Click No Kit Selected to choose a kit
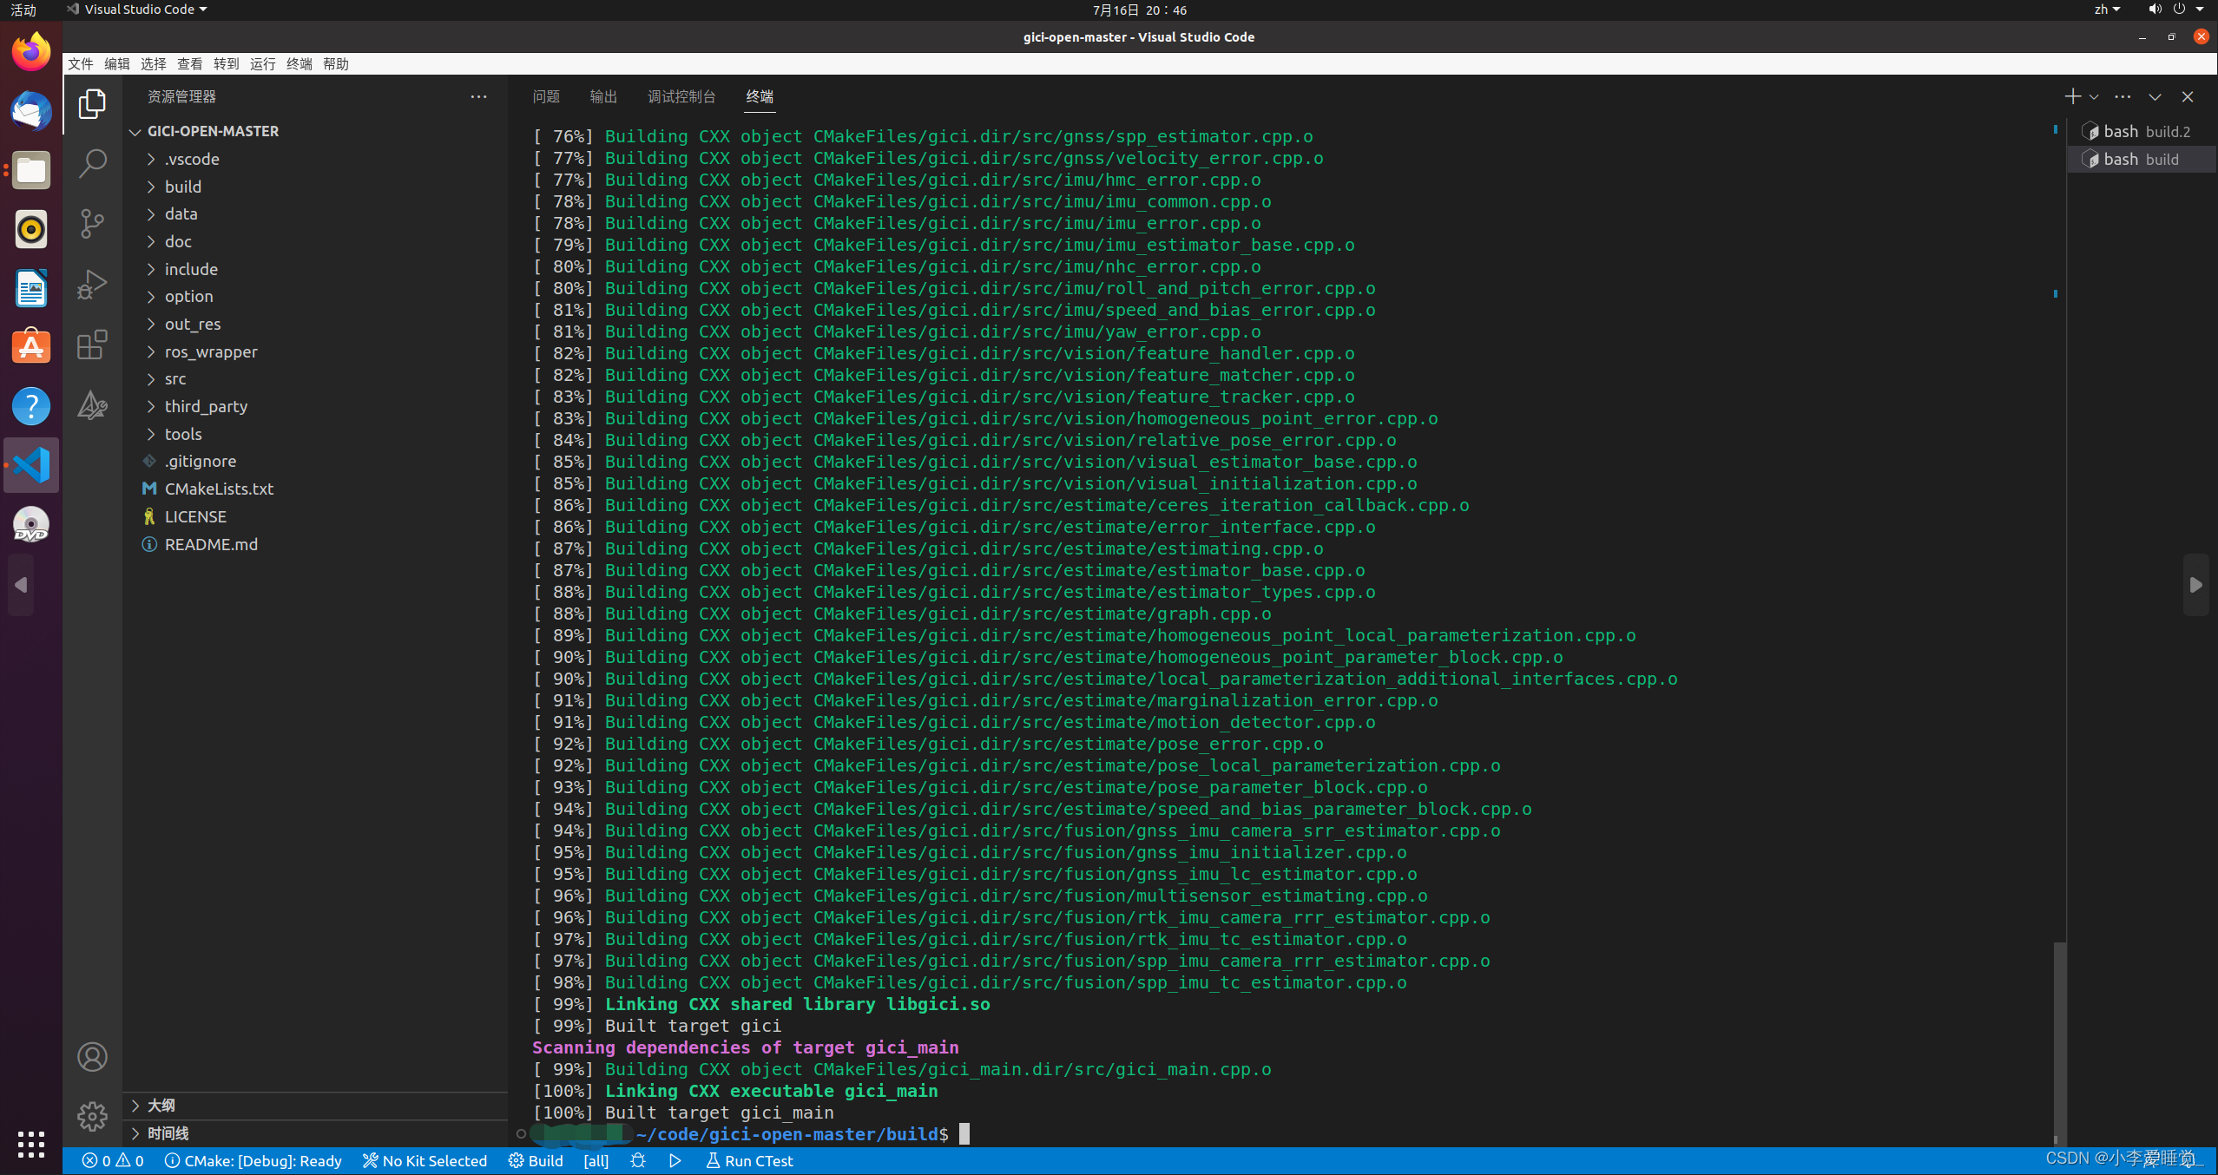This screenshot has height=1175, width=2218. click(425, 1160)
